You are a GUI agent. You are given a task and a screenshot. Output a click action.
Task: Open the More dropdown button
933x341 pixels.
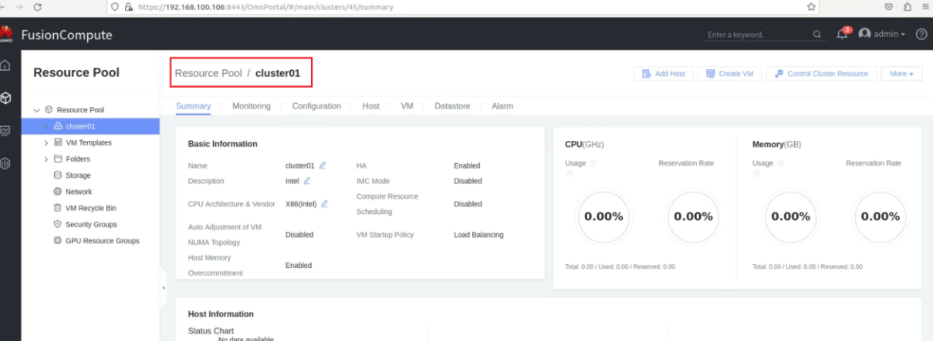tap(901, 74)
